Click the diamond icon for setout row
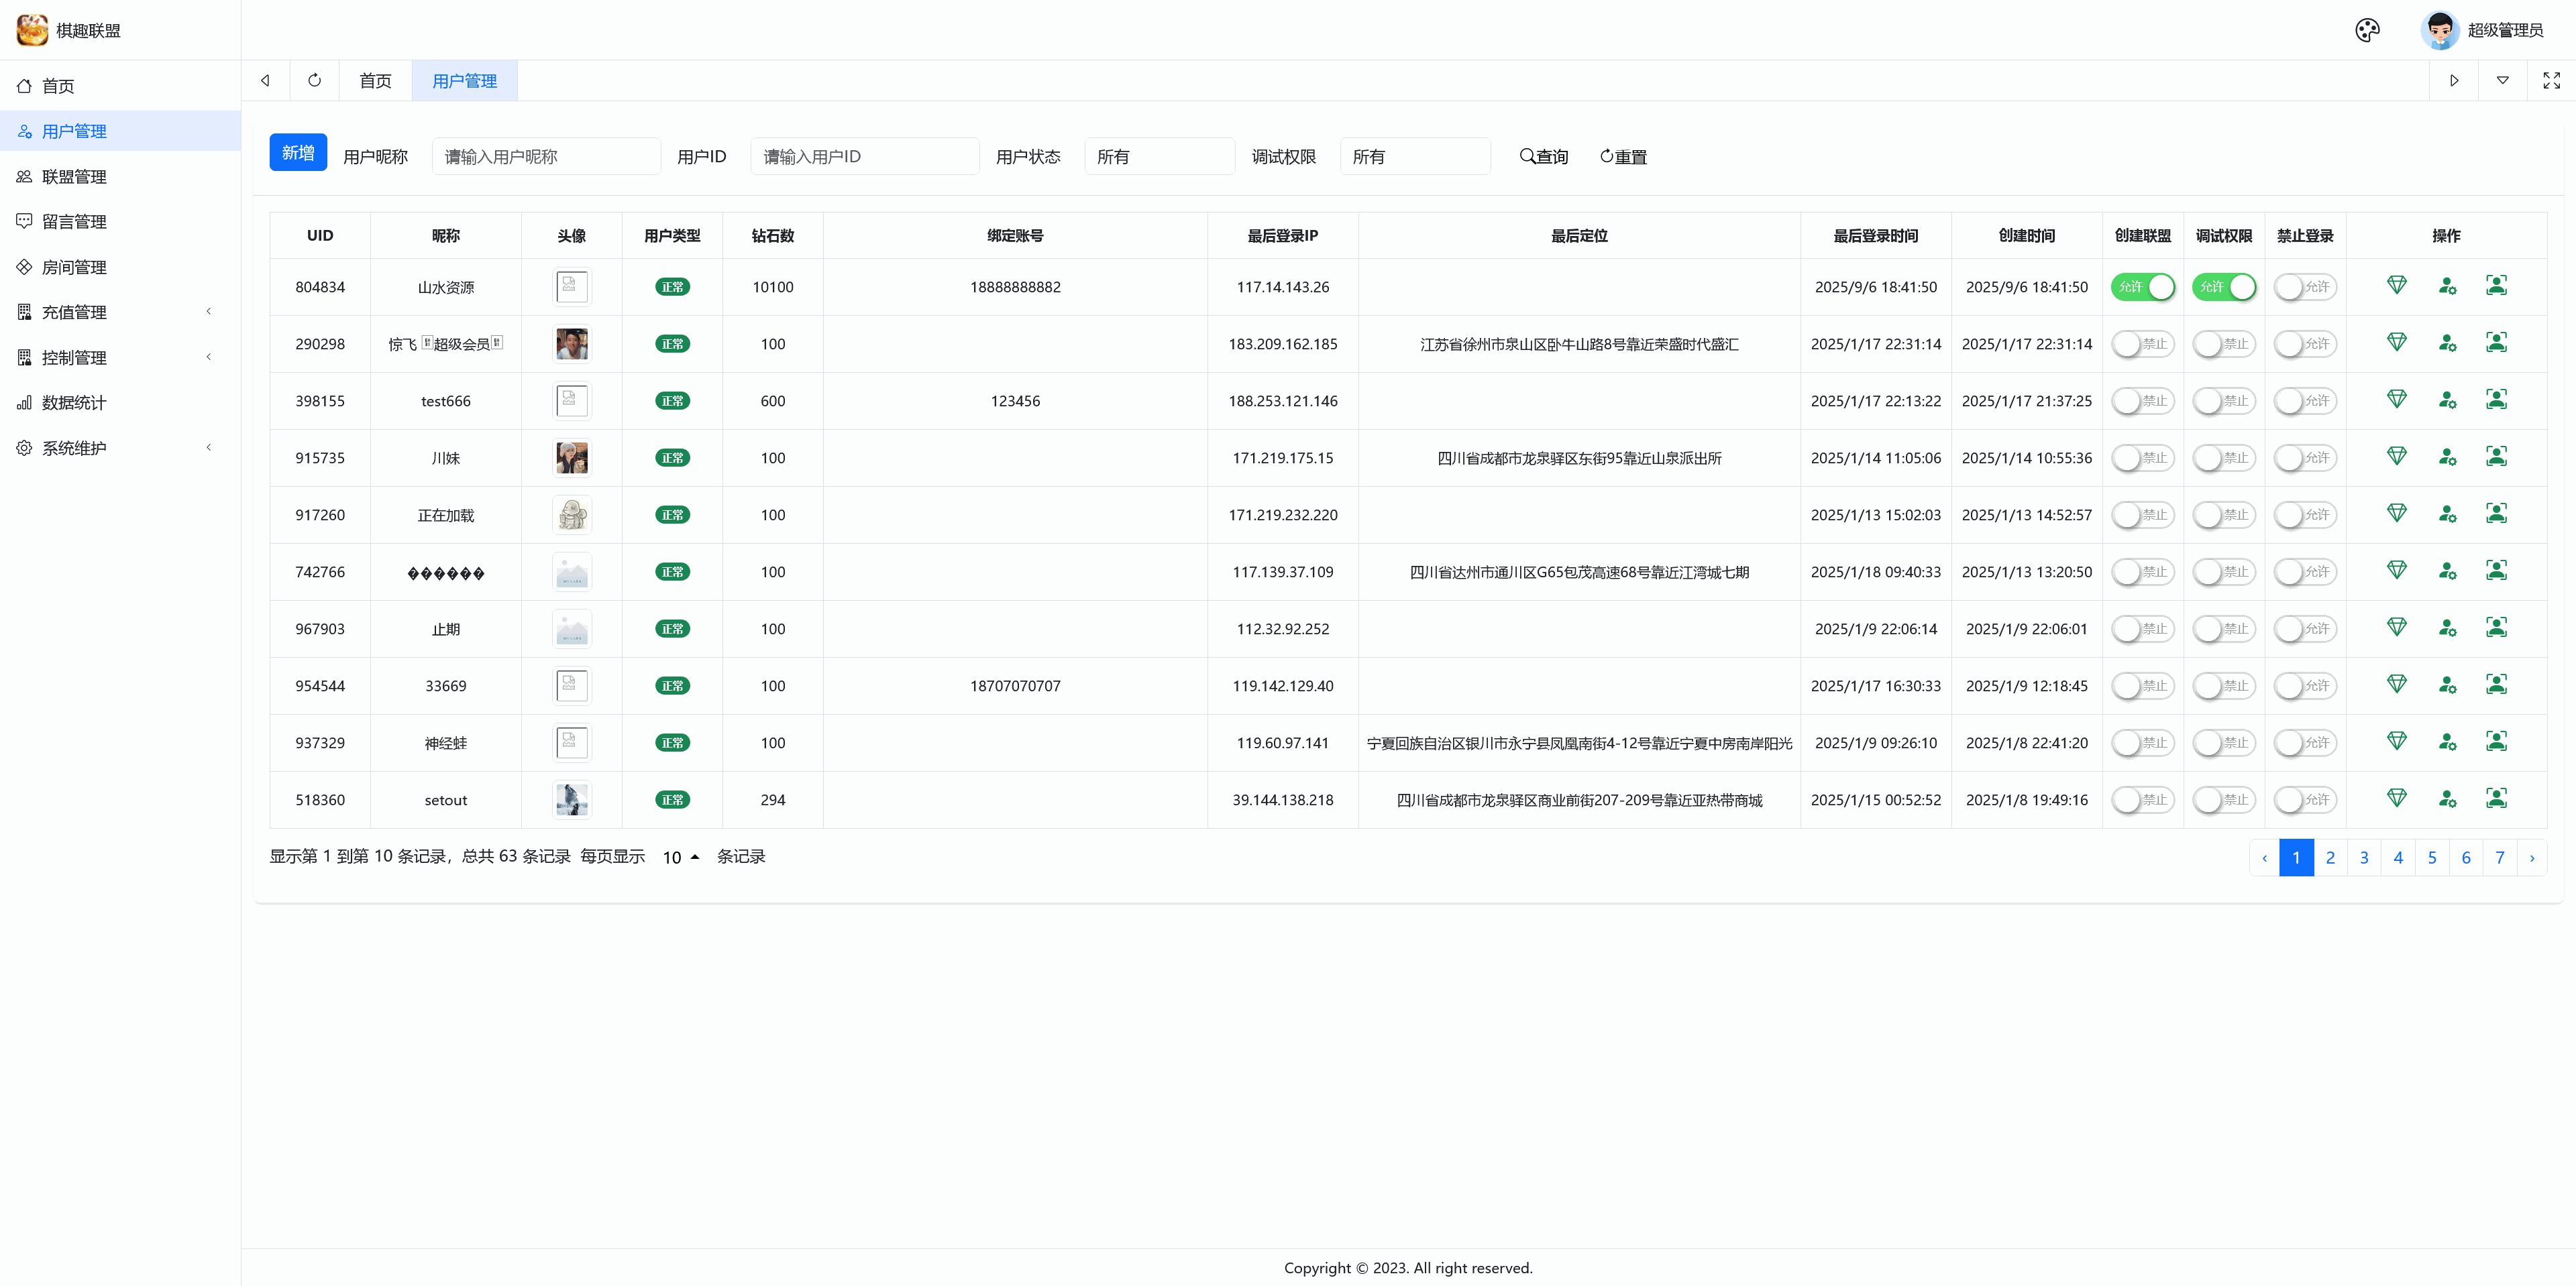The image size is (2576, 1286). click(x=2396, y=799)
